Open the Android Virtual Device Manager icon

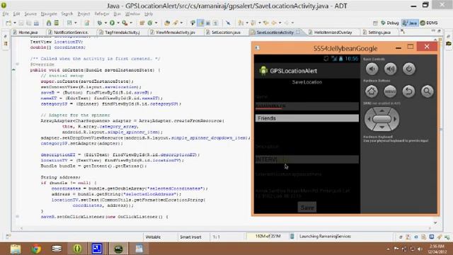pyautogui.click(x=57, y=23)
